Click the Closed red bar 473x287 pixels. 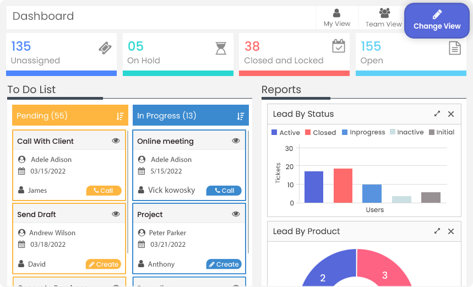343,186
